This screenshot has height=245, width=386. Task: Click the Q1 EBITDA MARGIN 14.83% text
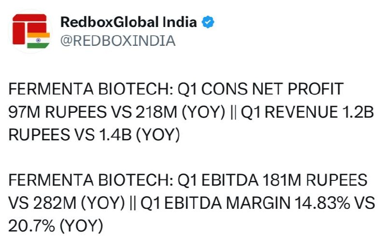click(245, 203)
